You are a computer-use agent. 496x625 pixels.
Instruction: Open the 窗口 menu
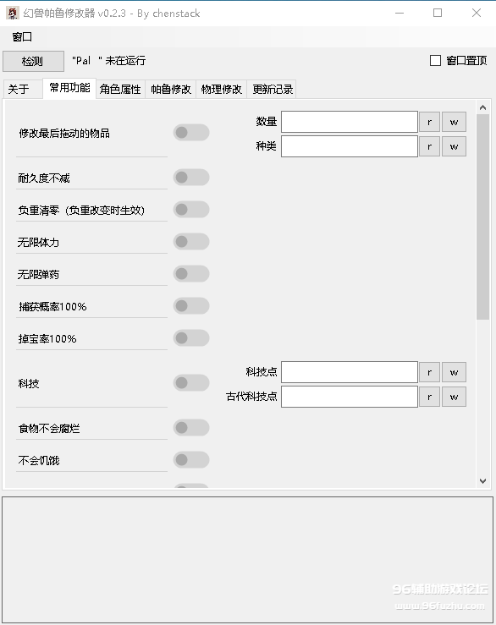tap(22, 37)
